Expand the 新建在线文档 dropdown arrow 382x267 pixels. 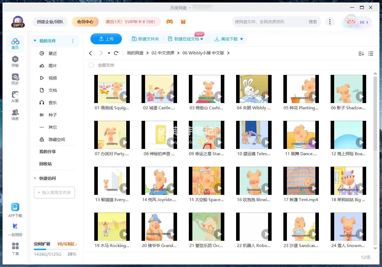(x=201, y=39)
